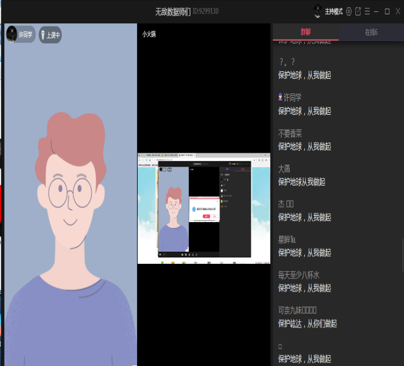Screen dimensions: 404x366
Task: Click the username 大菌 in chat
Action: point(284,168)
